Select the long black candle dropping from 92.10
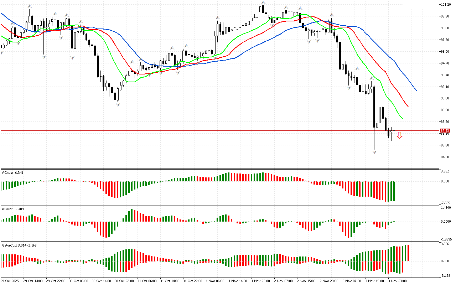456x285 pixels. [x=374, y=107]
